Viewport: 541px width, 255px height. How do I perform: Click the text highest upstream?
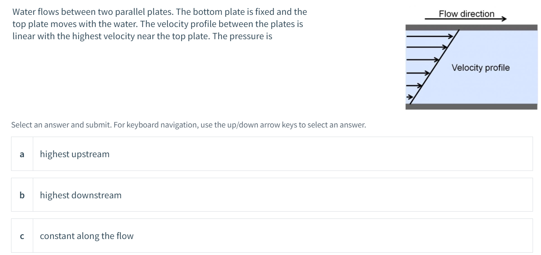click(74, 154)
